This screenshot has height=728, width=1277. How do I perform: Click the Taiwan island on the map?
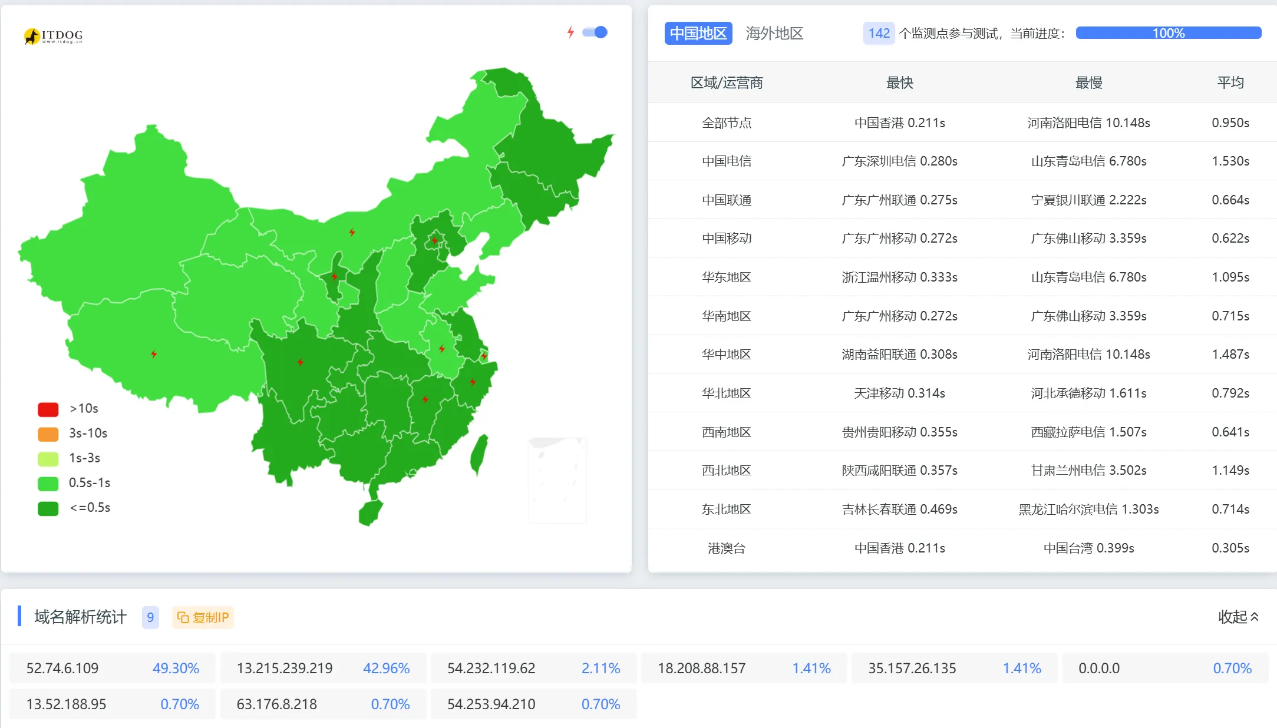[x=480, y=454]
